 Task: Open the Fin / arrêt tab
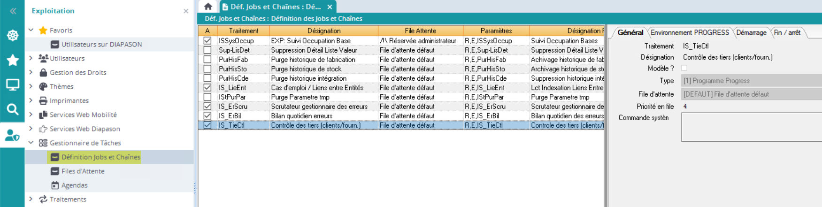point(787,32)
